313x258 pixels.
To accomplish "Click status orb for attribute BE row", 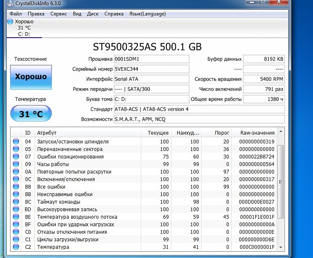I will 16,217.
